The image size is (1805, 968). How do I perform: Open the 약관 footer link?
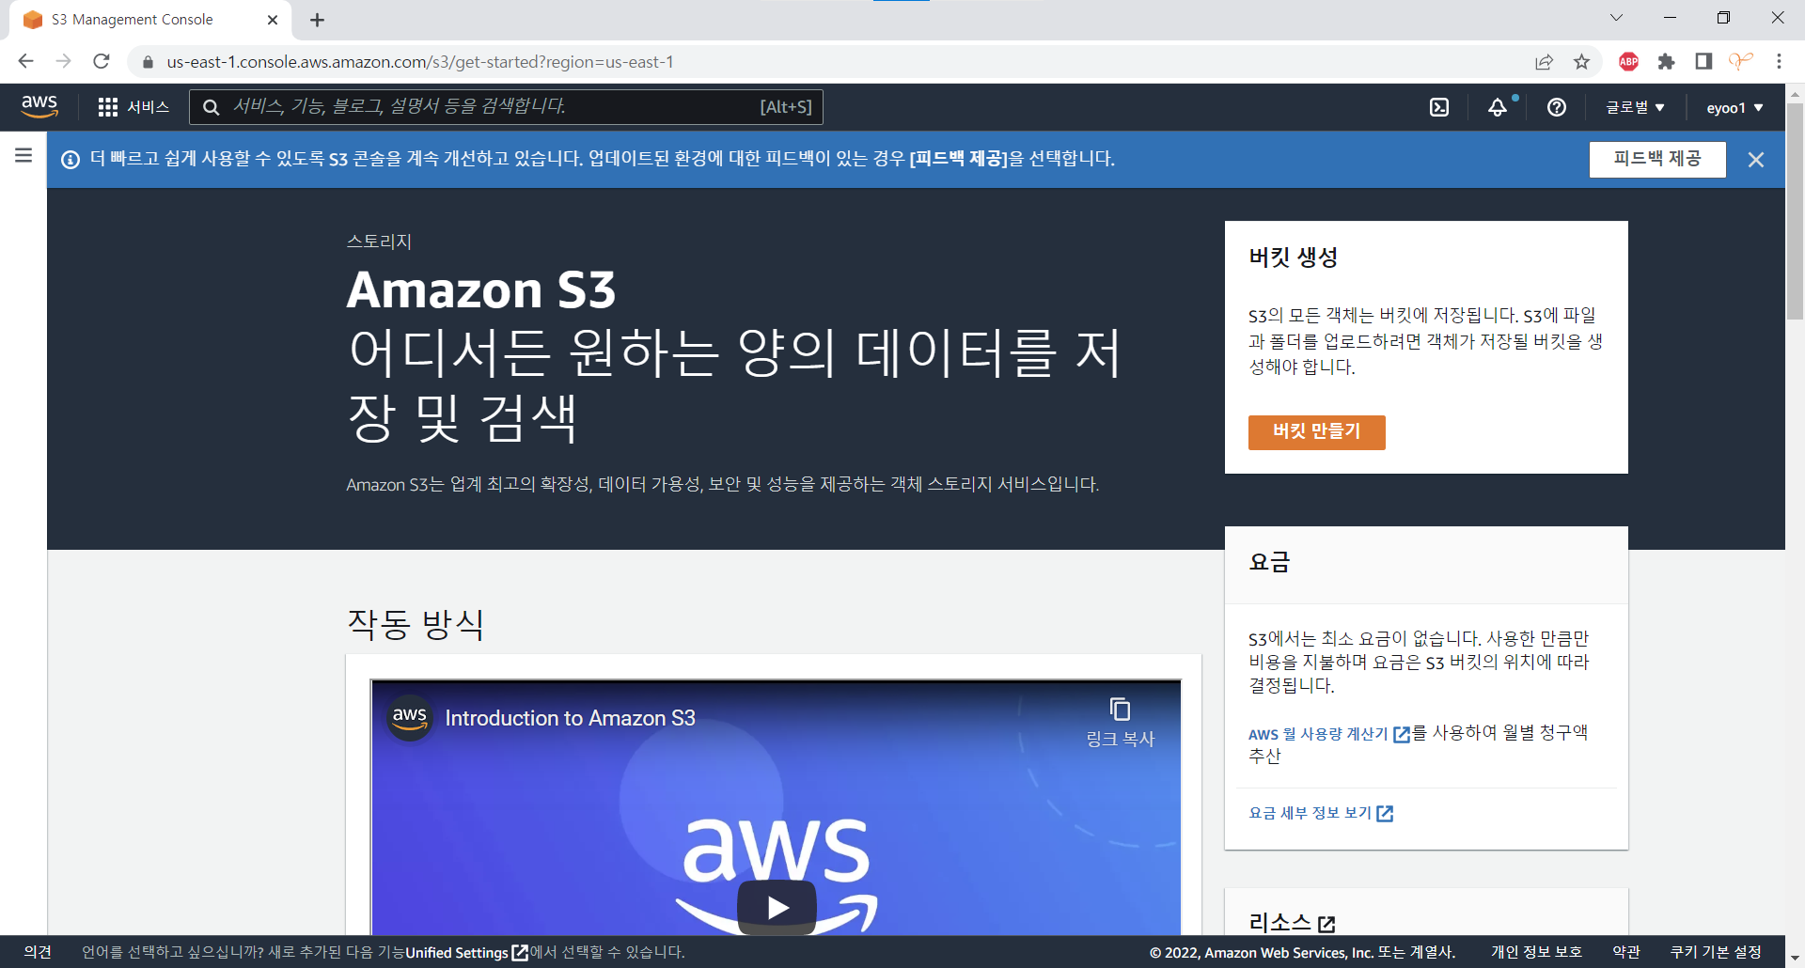coord(1626,952)
